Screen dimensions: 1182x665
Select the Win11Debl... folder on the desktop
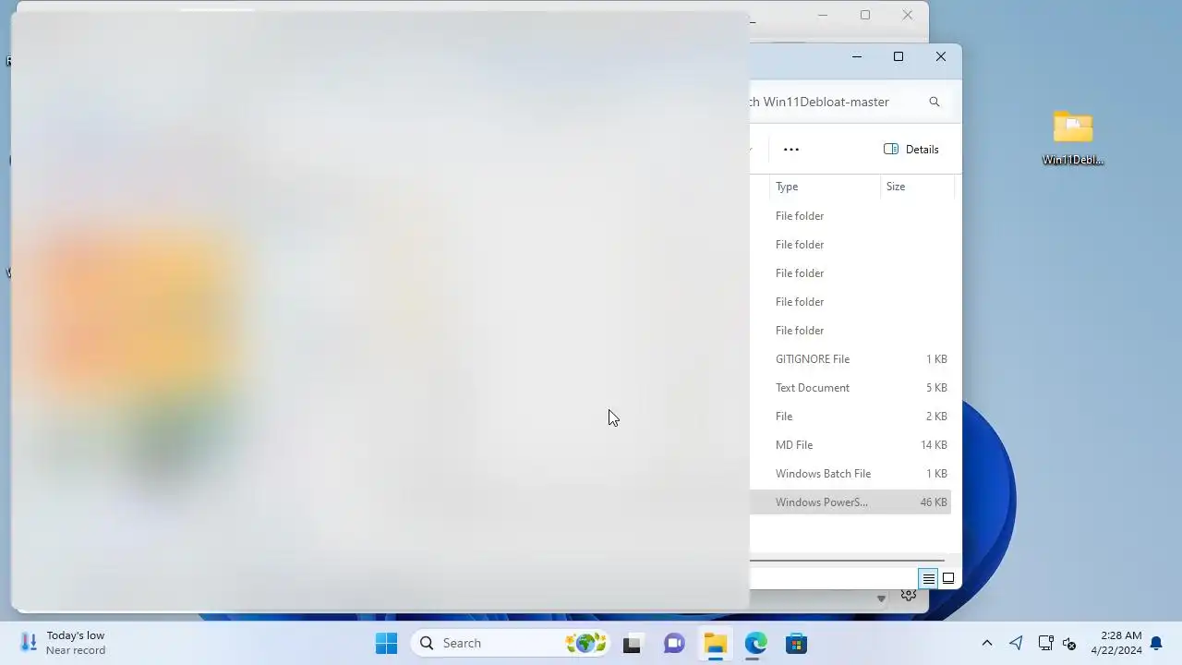coord(1073,139)
